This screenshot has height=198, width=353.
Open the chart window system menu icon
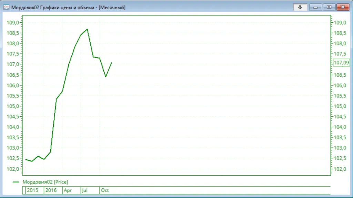[x=6, y=7]
